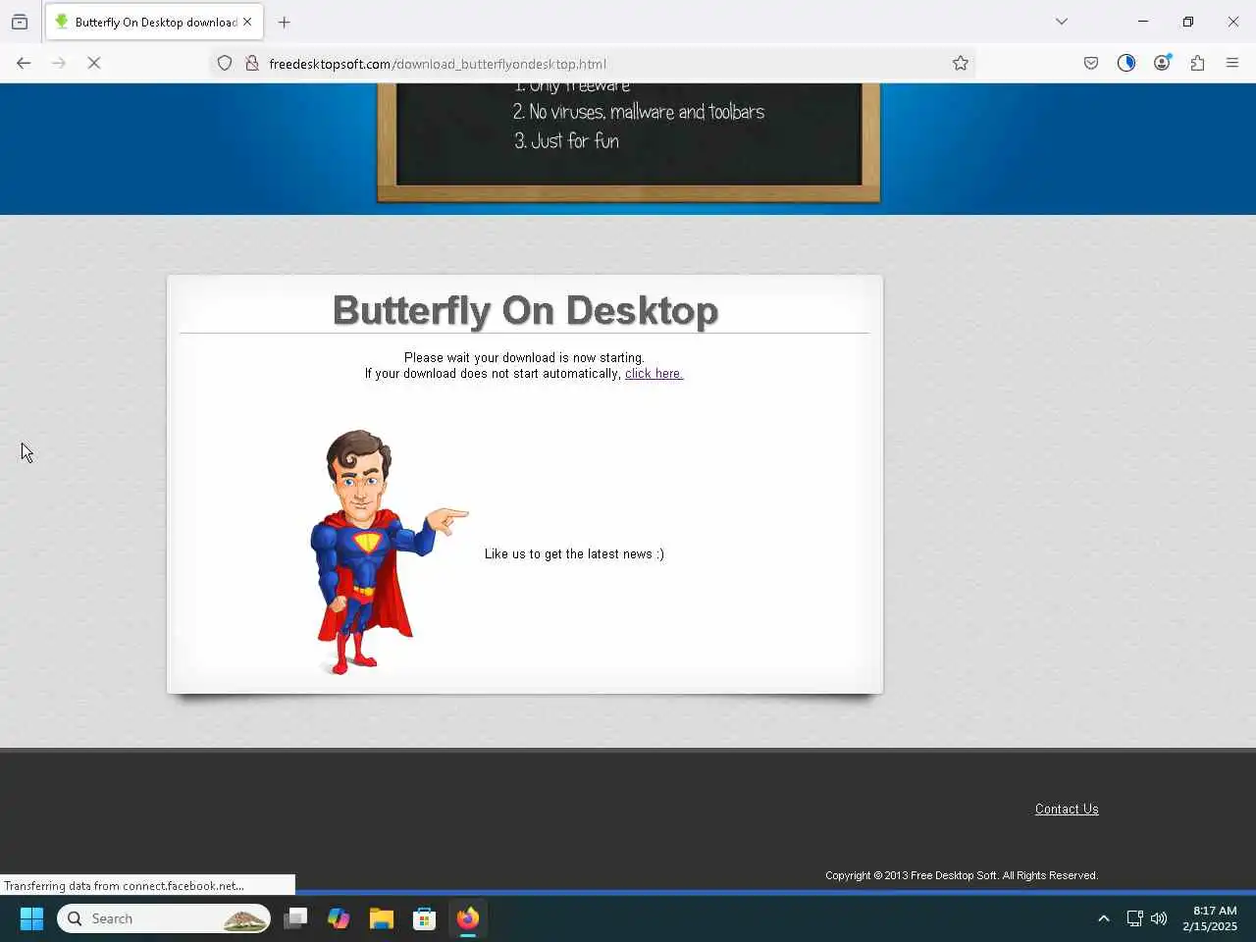This screenshot has height=942, width=1256.
Task: Launch Copilot from the taskbar
Action: coord(339,918)
